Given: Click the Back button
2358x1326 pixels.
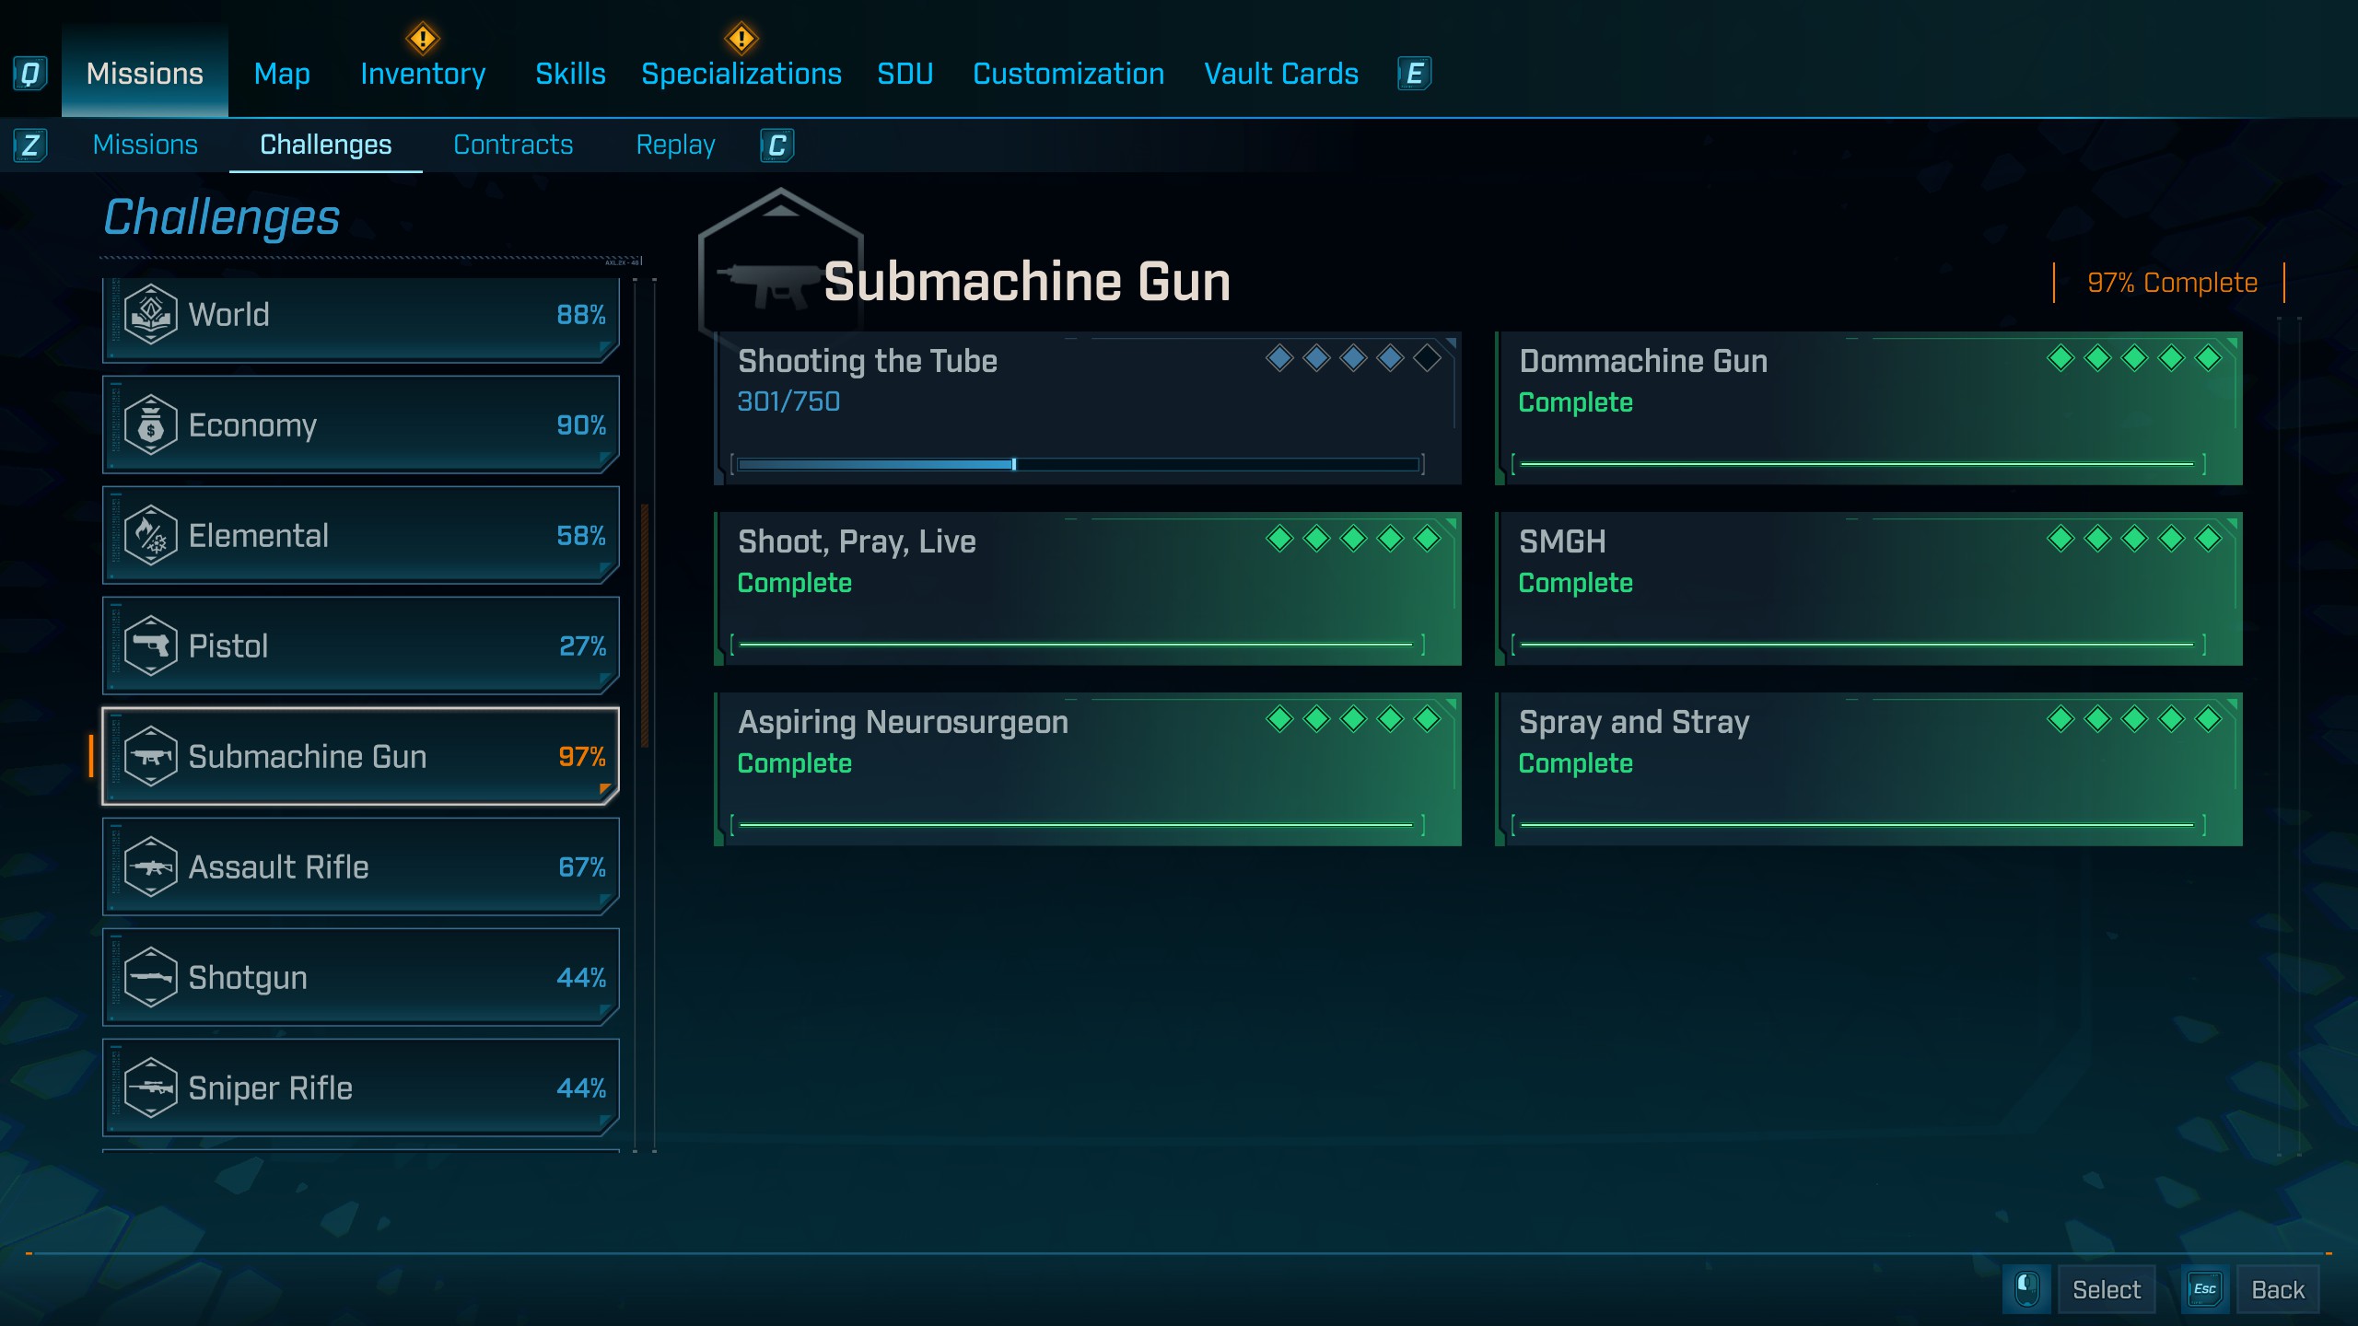Looking at the screenshot, I should click(2277, 1289).
